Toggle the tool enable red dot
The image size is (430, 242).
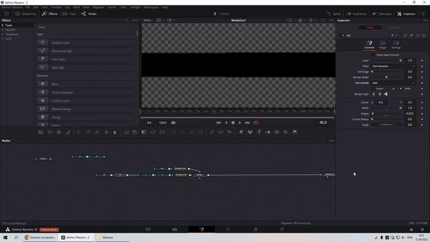pyautogui.click(x=343, y=36)
